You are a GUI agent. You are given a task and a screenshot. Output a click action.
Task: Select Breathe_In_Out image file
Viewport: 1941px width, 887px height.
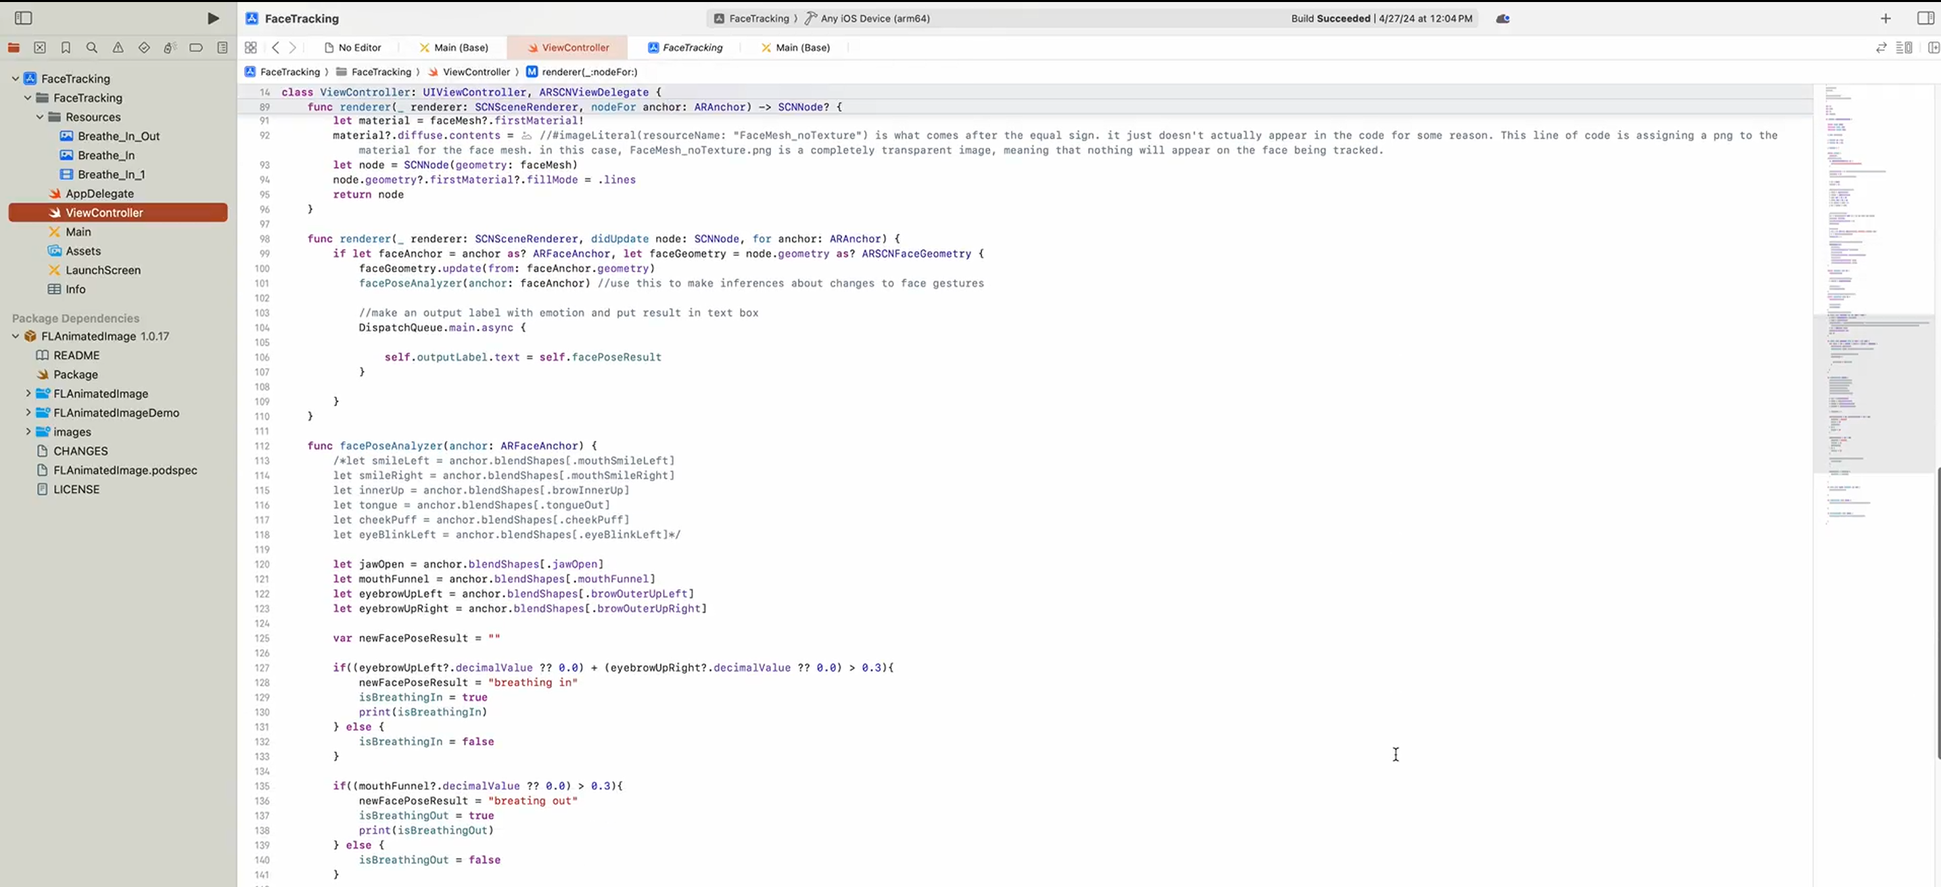pos(118,135)
